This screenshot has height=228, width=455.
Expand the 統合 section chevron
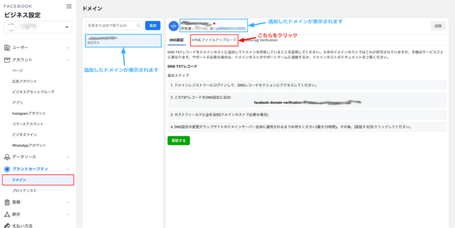(68, 214)
